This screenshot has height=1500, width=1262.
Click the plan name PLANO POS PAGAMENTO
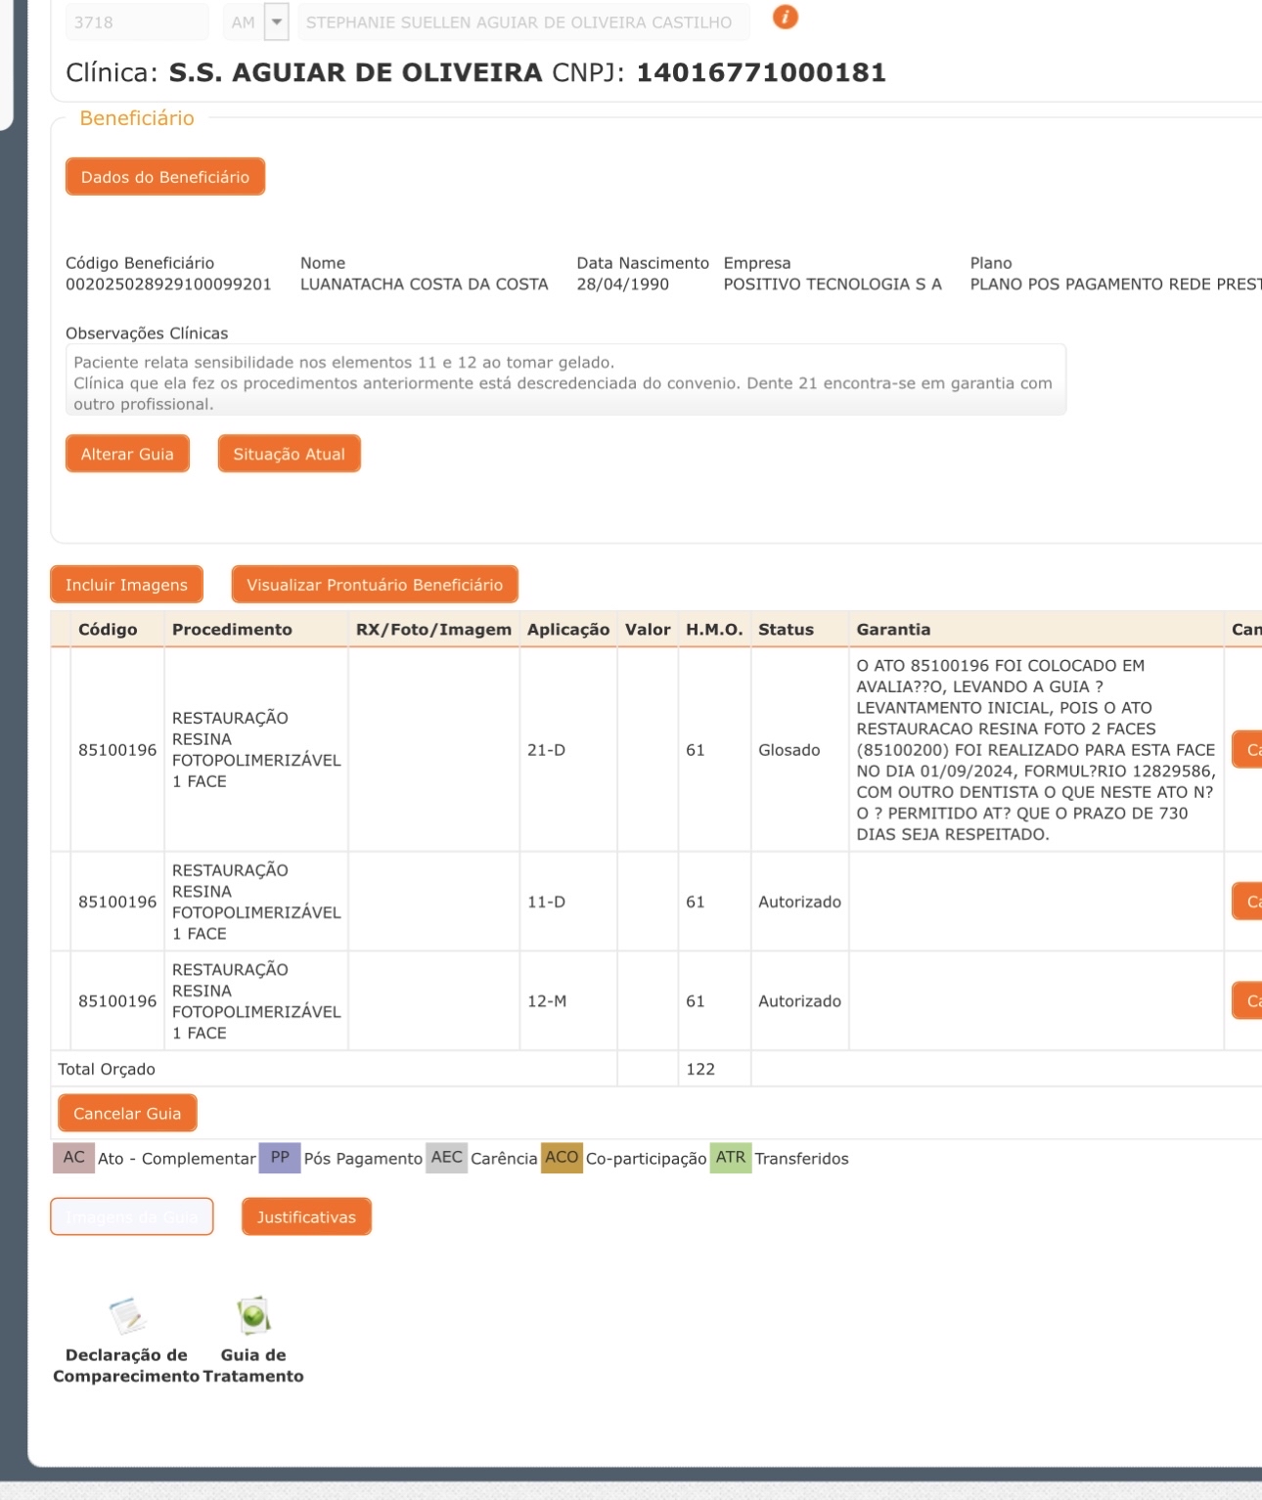coord(1115,285)
